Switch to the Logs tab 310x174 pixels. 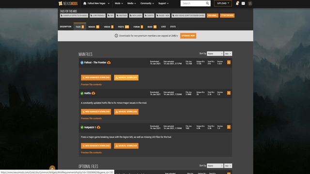point(163,27)
